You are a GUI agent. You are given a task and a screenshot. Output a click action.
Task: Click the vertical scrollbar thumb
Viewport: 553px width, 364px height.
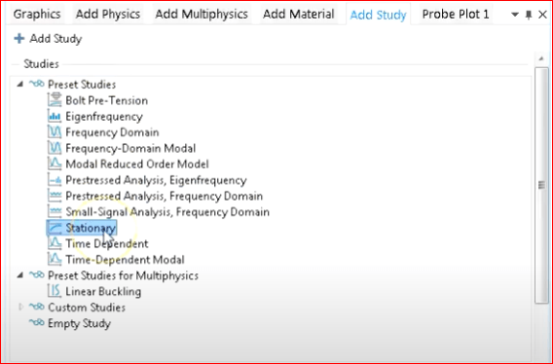pyautogui.click(x=541, y=185)
